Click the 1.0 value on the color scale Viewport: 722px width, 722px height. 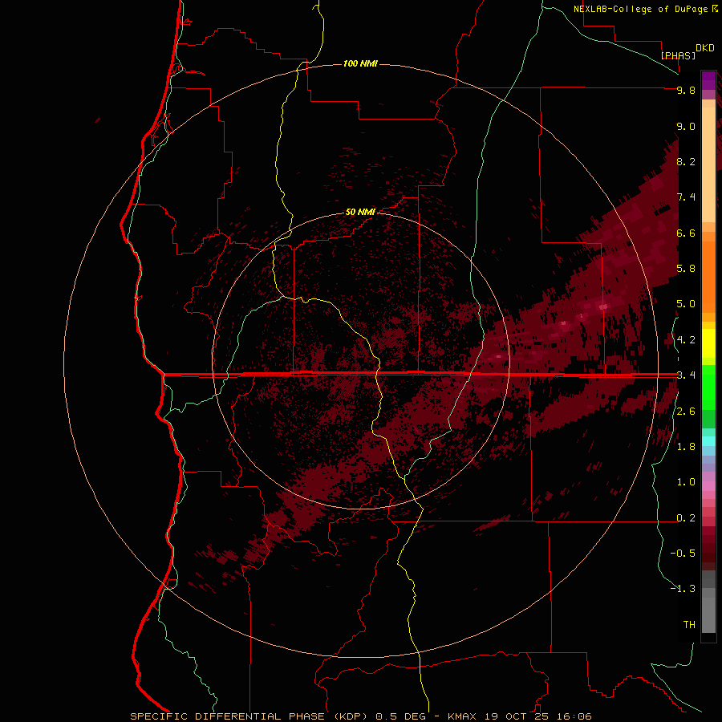[x=686, y=482]
